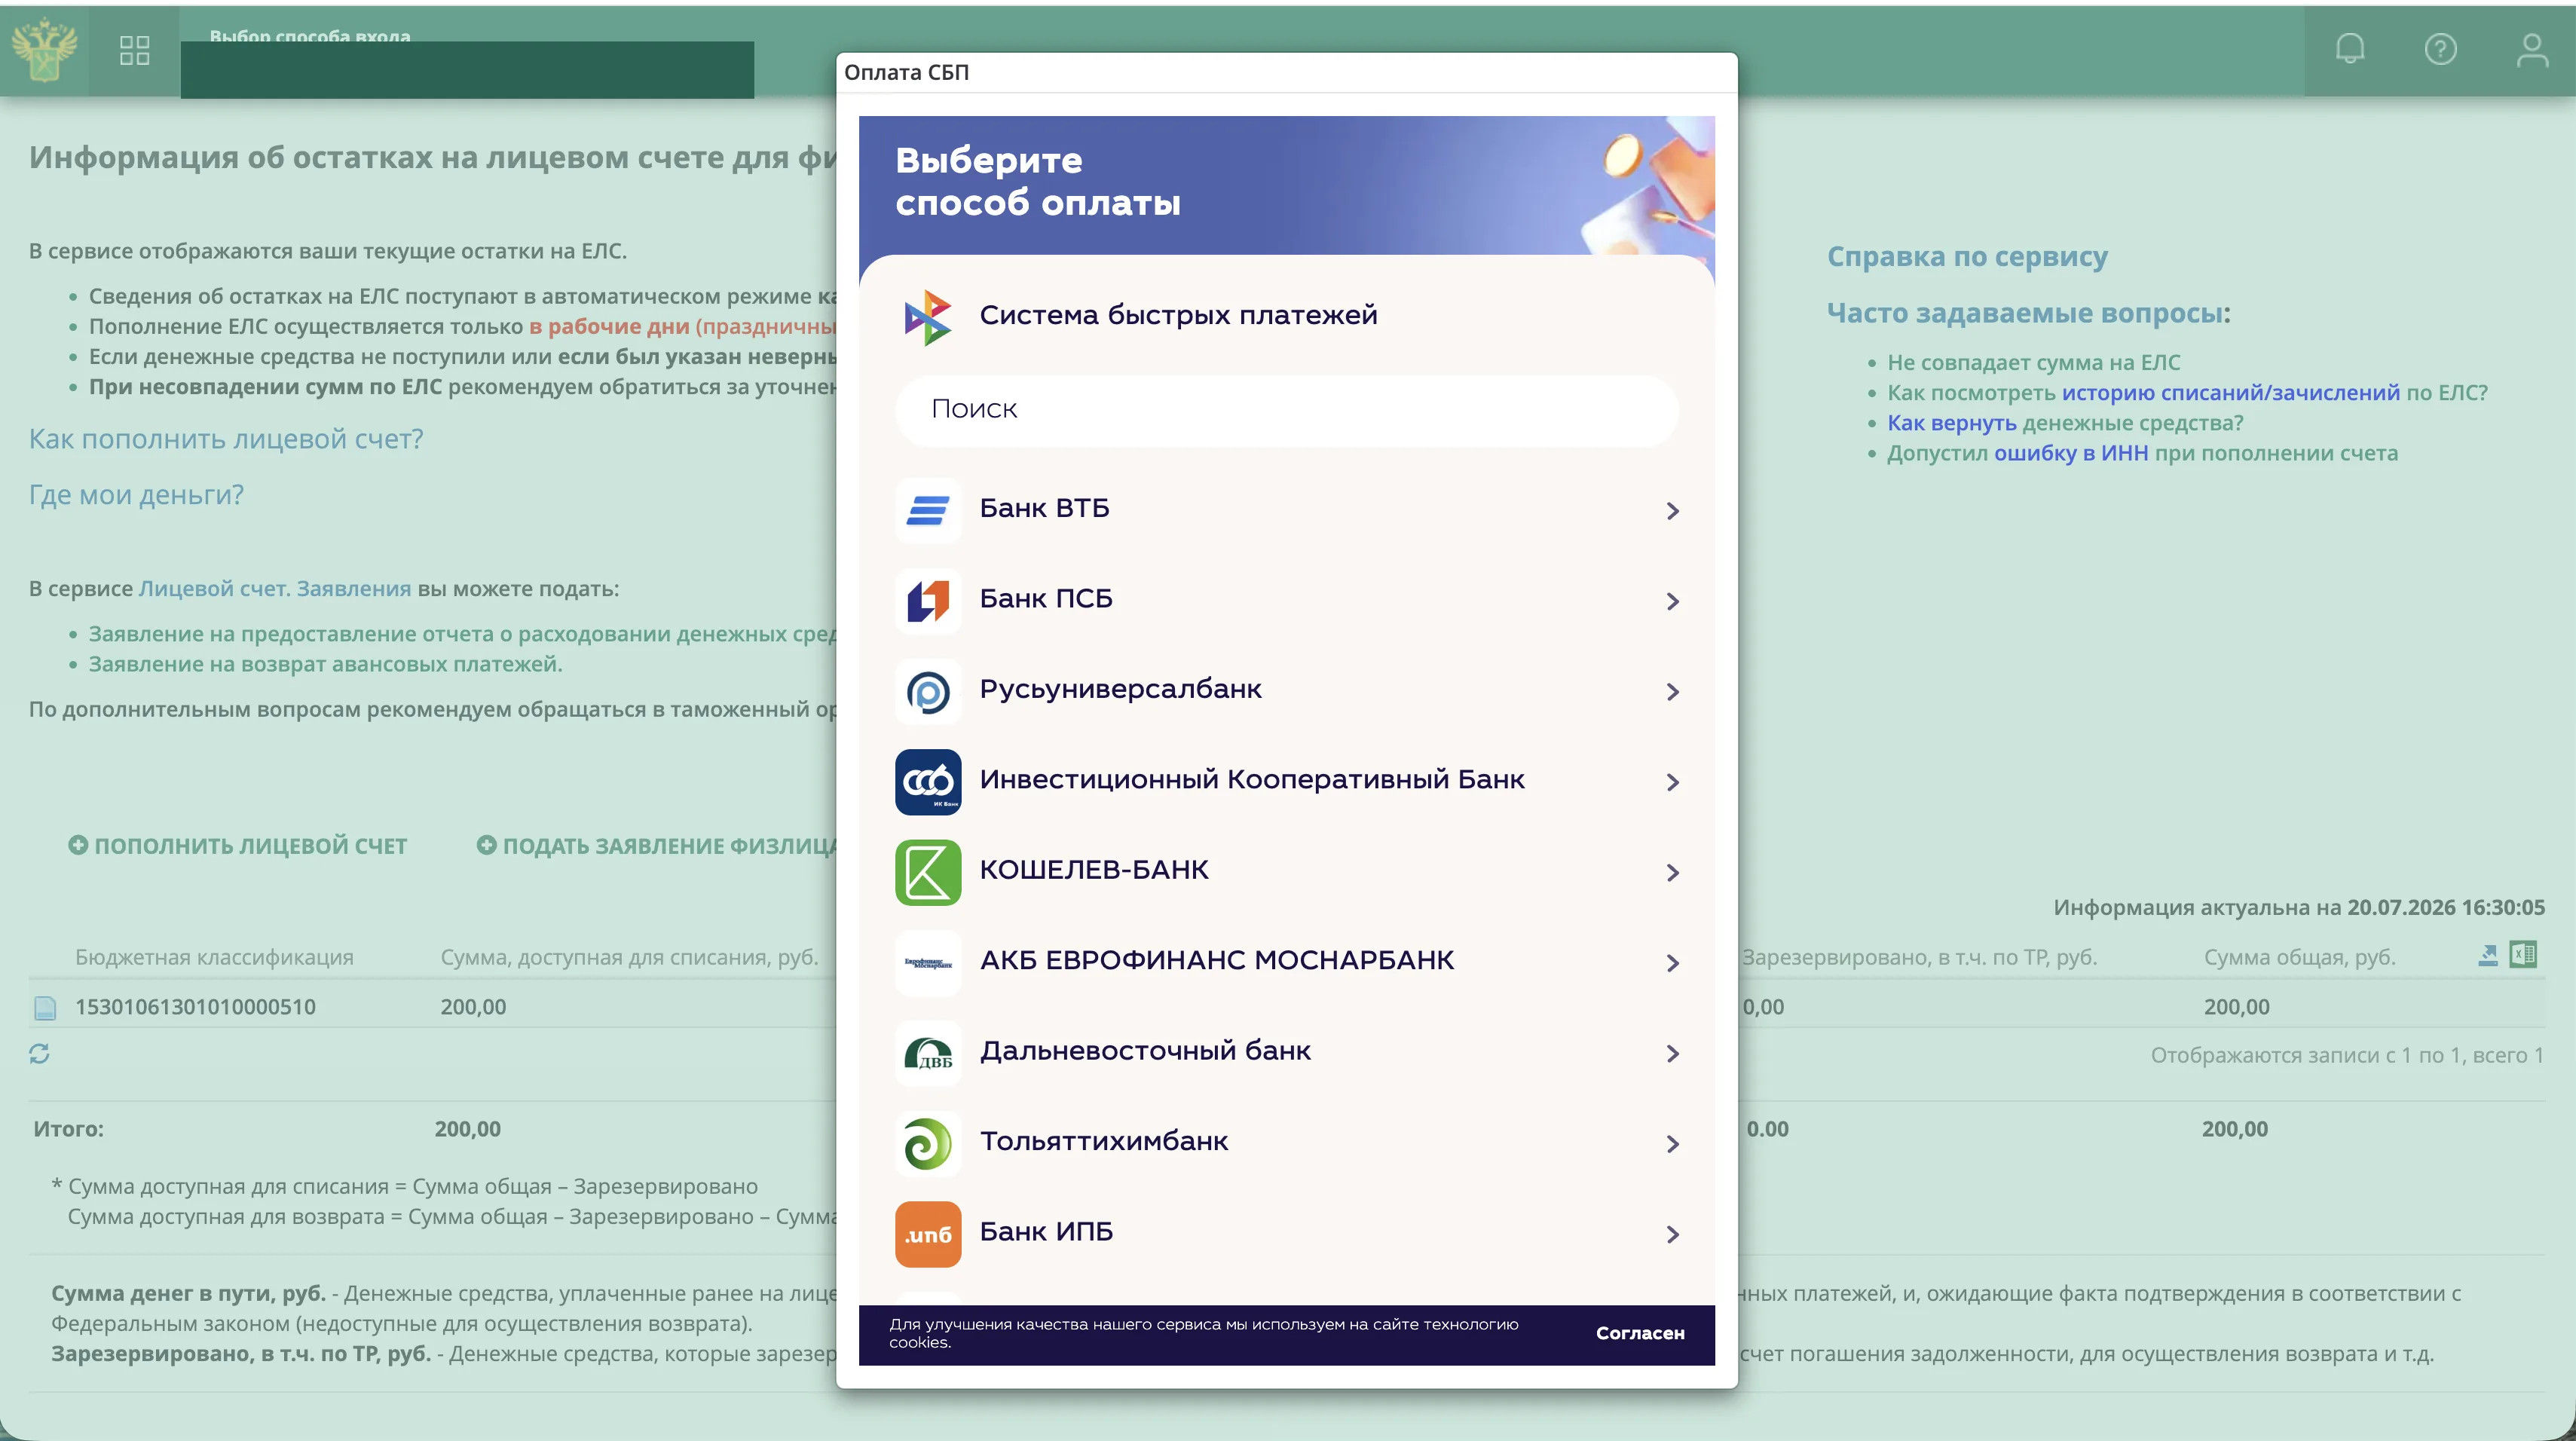Expand the Русьуниверсалбанк row chevron

point(1673,692)
